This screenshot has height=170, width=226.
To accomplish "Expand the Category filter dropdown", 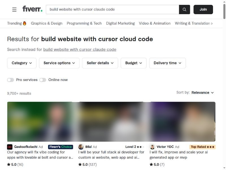I will pyautogui.click(x=22, y=63).
